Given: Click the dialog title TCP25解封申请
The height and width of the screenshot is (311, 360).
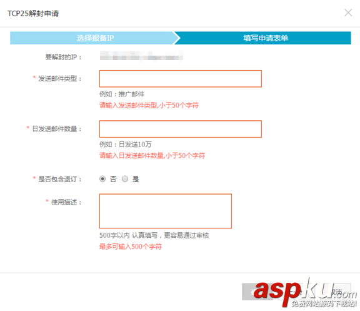Looking at the screenshot, I should click(33, 13).
